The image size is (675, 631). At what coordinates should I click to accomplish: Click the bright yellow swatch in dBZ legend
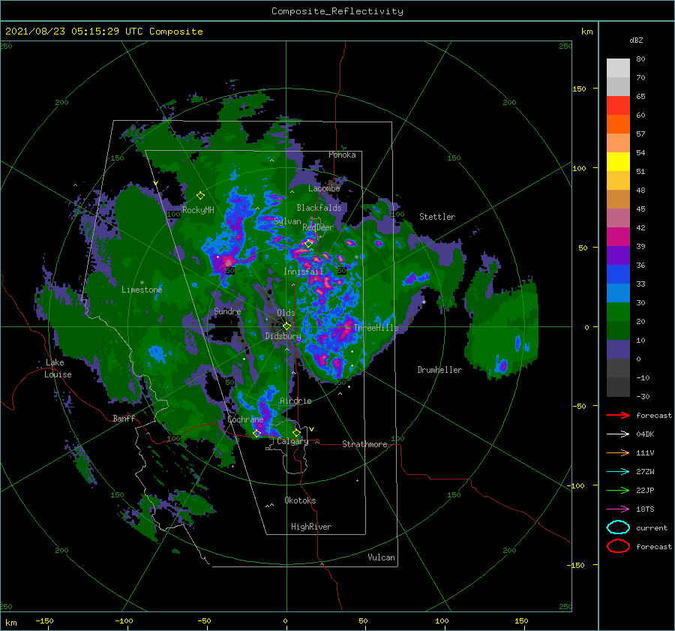click(618, 162)
